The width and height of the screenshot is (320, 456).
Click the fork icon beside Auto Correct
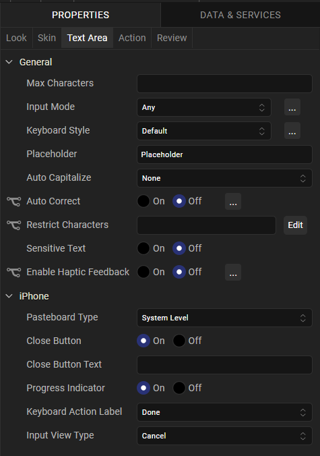click(x=13, y=201)
